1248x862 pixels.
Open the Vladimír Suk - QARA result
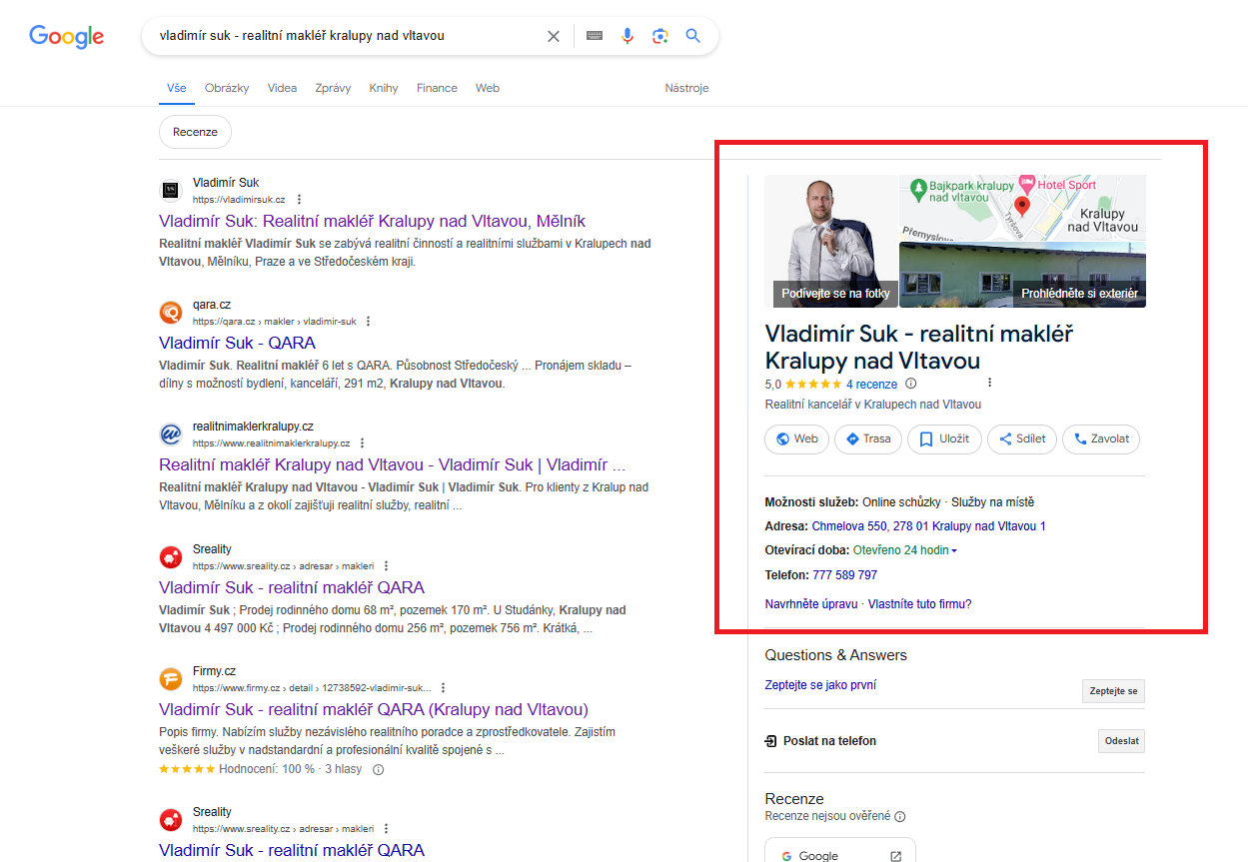pos(237,344)
